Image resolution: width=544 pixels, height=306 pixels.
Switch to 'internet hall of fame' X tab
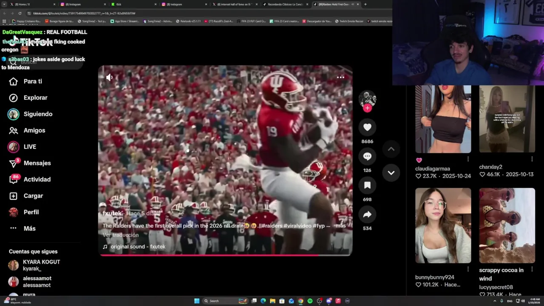pos(235,4)
